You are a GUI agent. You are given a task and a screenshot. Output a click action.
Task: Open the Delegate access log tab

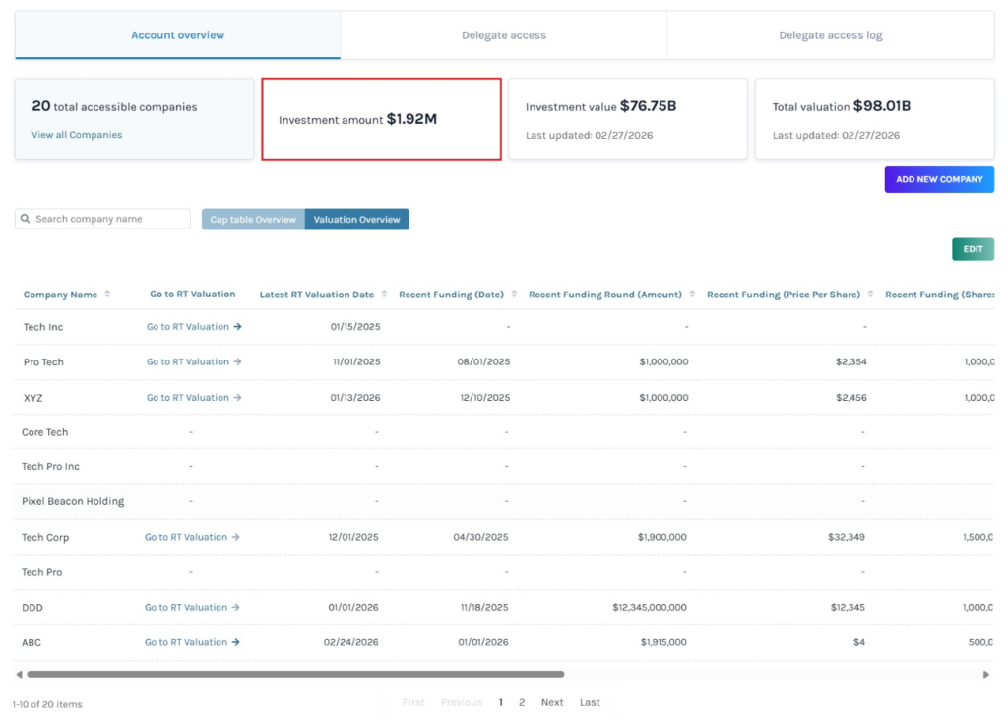[830, 35]
